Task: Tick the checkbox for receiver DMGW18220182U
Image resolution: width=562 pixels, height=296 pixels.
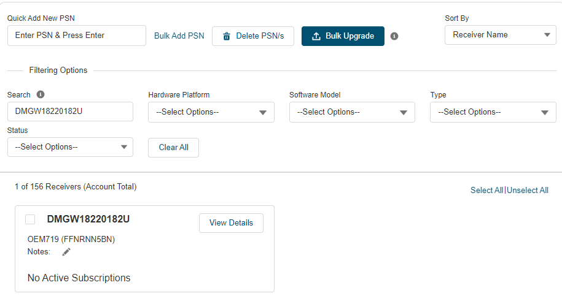Action: point(30,219)
